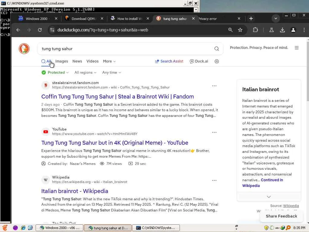Bookmark this page with the star icon
The image size is (309, 232).
(x=240, y=30)
